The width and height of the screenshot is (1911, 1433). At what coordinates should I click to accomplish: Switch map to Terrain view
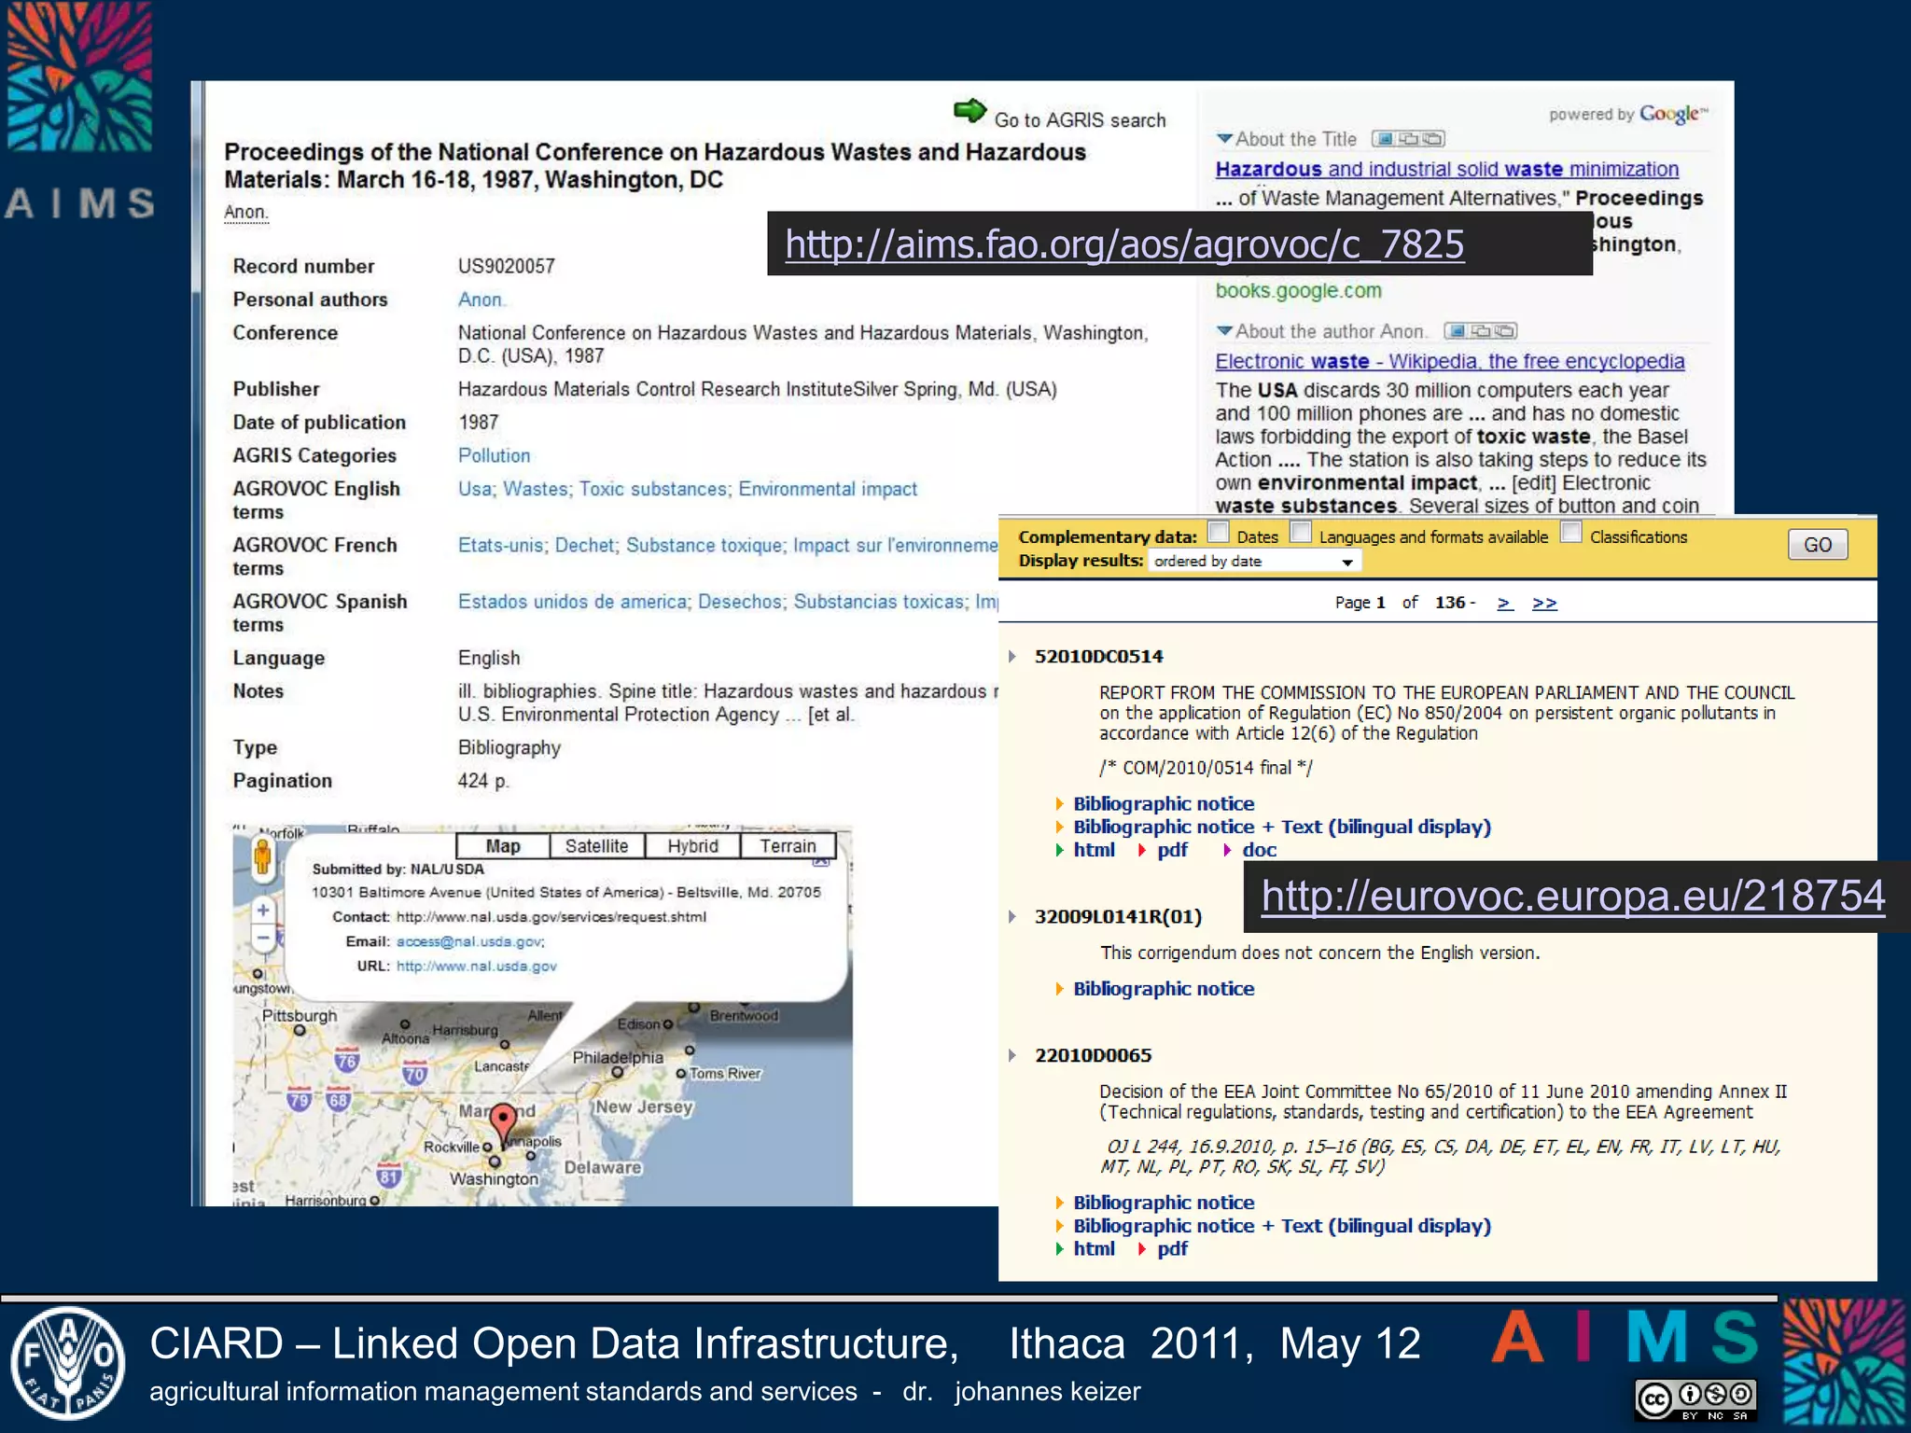point(787,846)
